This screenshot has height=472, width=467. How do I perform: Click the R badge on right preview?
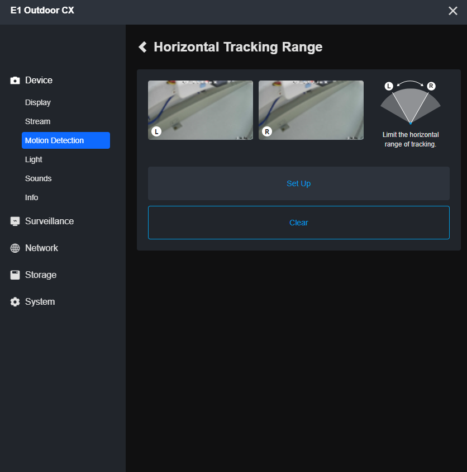point(267,131)
